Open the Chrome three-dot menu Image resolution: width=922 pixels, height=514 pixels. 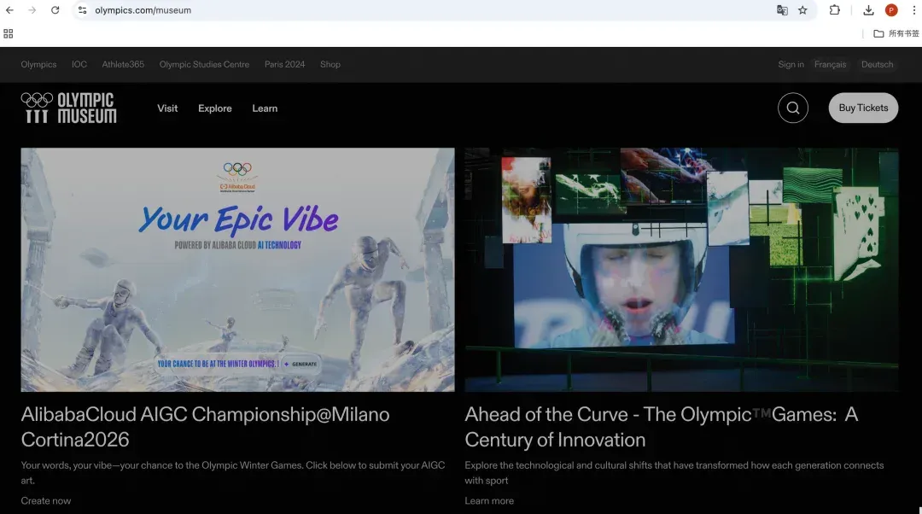pos(913,10)
